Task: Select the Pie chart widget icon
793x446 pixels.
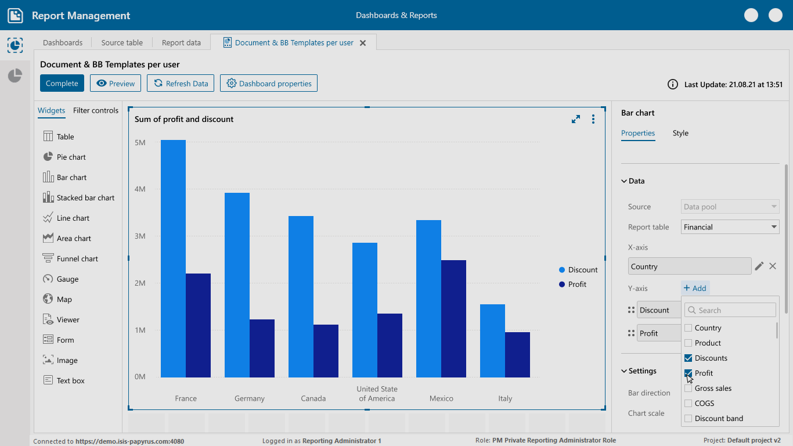Action: point(48,157)
